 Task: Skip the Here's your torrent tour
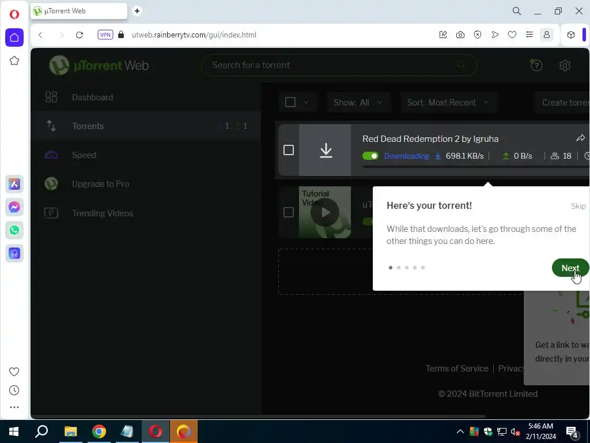click(x=578, y=206)
